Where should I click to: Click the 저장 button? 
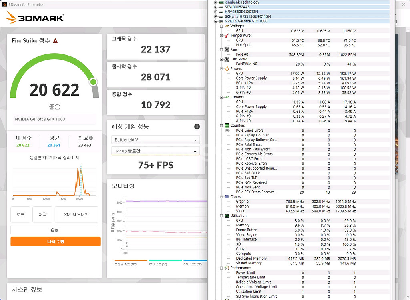click(x=42, y=214)
